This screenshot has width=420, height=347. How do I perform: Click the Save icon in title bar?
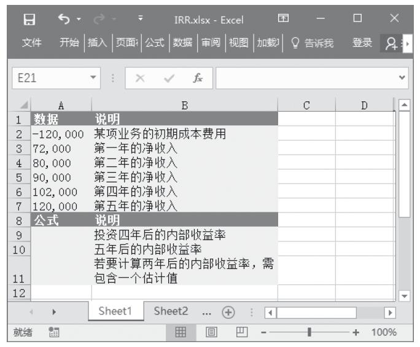point(29,20)
